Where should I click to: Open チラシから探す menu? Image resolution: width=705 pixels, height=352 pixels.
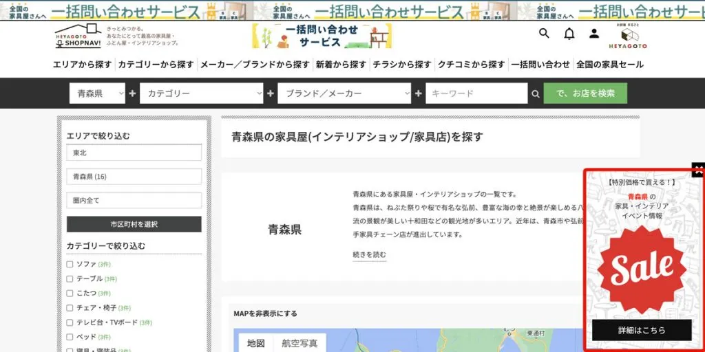[x=402, y=65]
